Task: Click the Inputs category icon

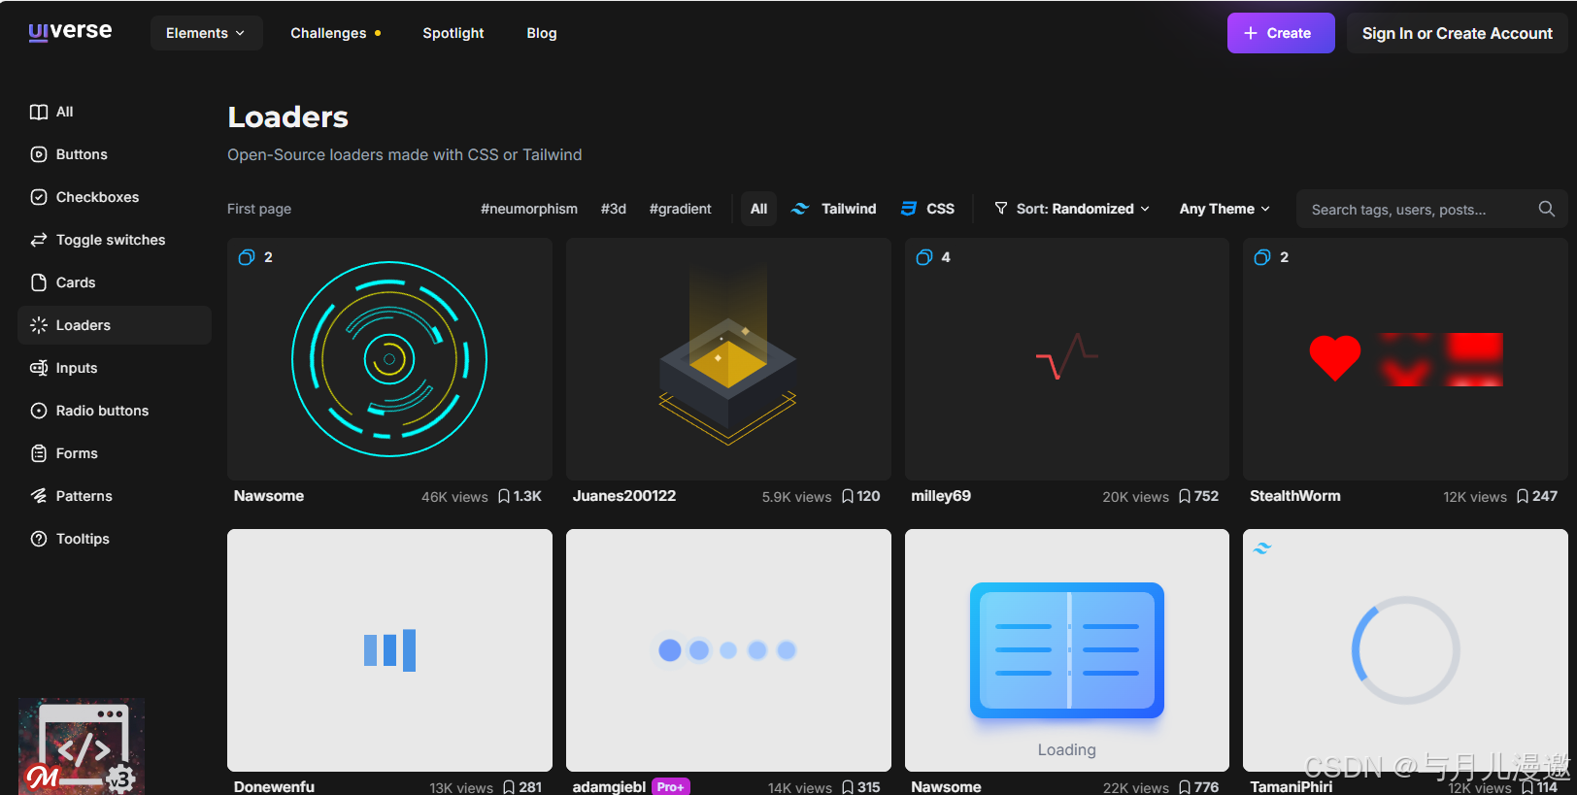Action: pyautogui.click(x=39, y=368)
